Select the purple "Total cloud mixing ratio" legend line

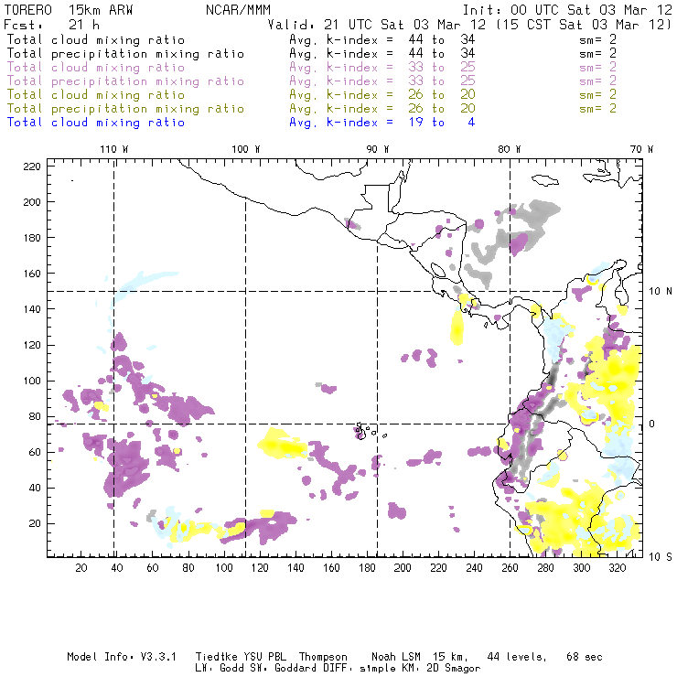pyautogui.click(x=96, y=68)
